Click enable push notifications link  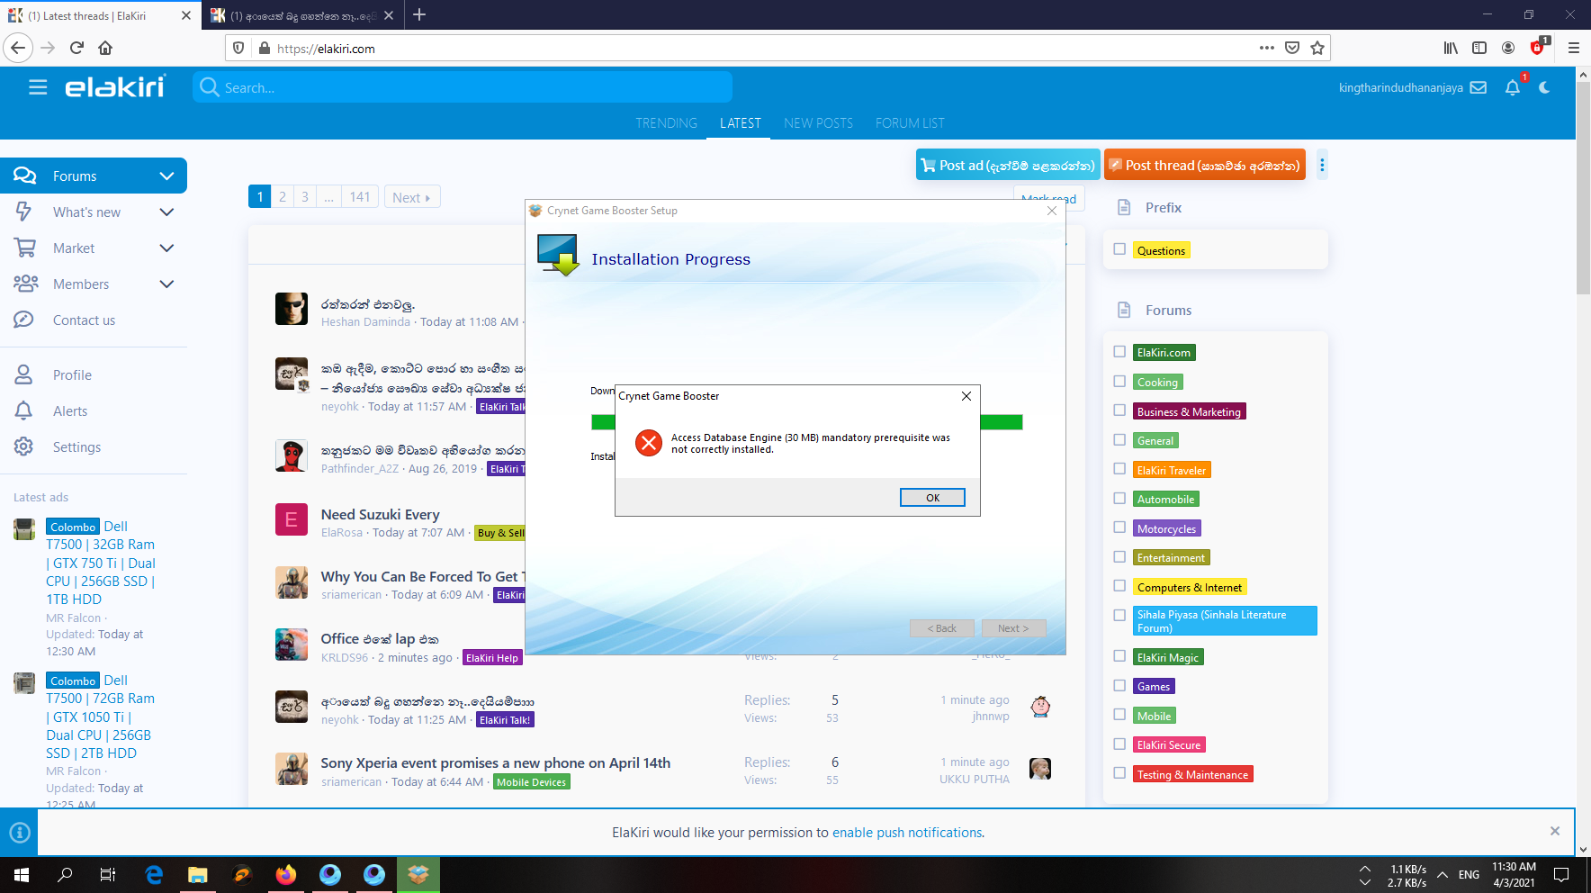click(x=907, y=833)
